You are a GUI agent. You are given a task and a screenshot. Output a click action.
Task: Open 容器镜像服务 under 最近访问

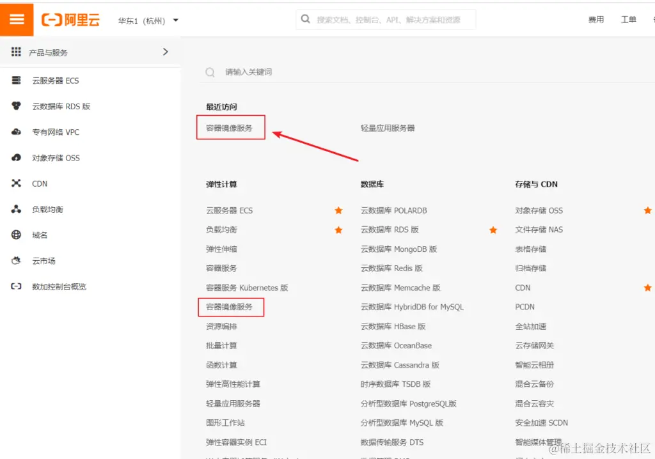click(230, 128)
